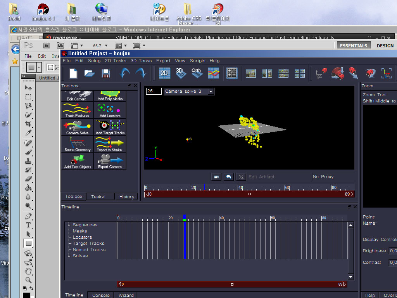Open Photoshop's tool preset picker arrow
The height and width of the screenshot is (298, 397).
click(39, 68)
